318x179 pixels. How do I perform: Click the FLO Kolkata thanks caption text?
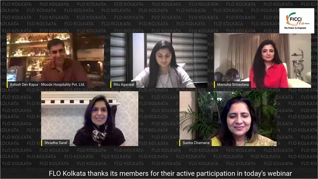[171, 173]
